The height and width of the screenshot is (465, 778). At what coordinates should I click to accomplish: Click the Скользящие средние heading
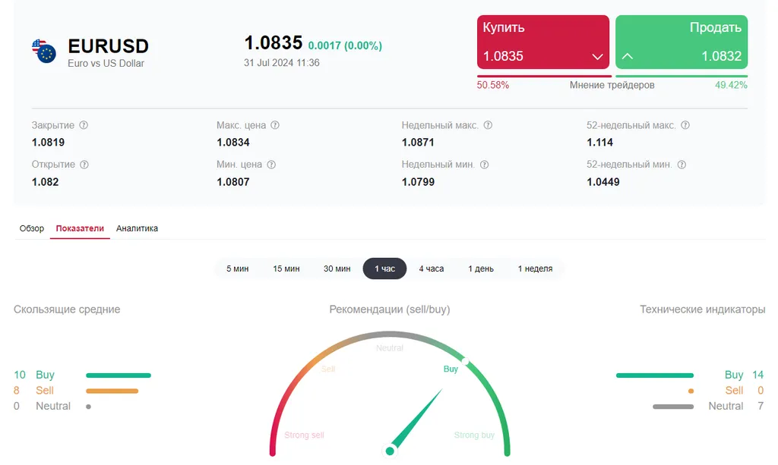tap(67, 309)
